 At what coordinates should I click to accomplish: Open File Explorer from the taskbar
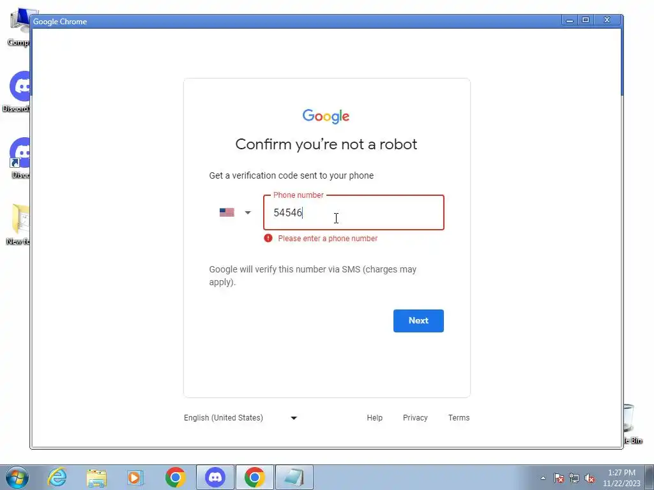pyautogui.click(x=96, y=477)
